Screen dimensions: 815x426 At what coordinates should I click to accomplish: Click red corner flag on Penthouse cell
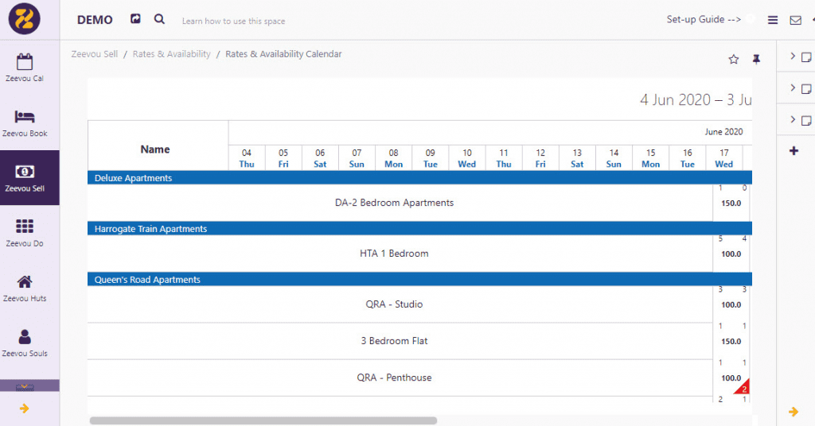coord(743,388)
